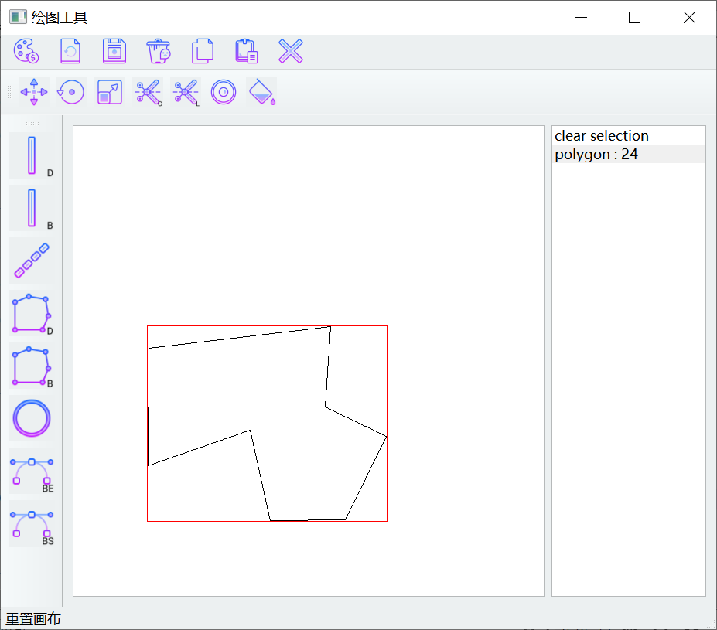This screenshot has width=717, height=630.
Task: Select the rotate tool
Action: 71,92
